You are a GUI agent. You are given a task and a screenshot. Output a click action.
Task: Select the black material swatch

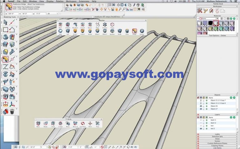tap(210, 23)
